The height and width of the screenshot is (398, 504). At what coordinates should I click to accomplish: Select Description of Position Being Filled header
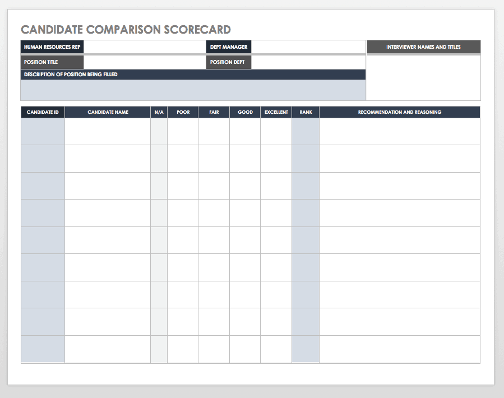(x=193, y=75)
